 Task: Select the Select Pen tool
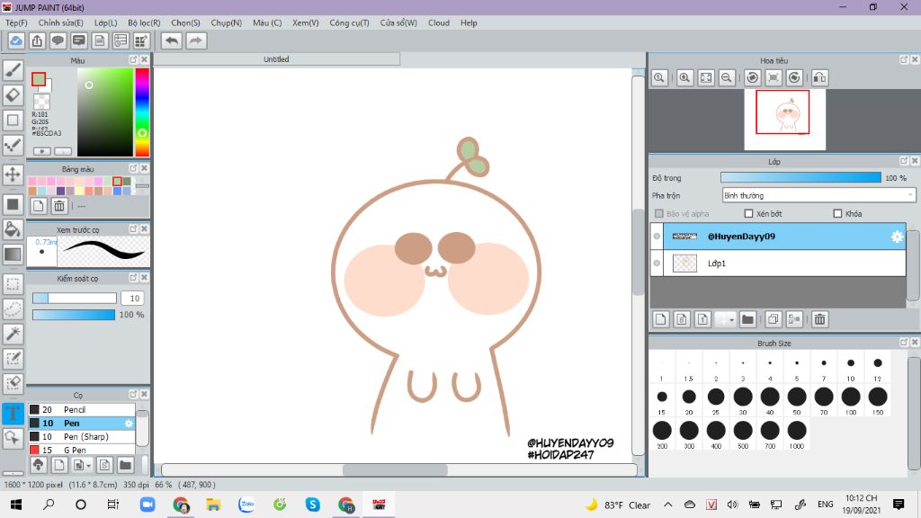click(x=13, y=358)
